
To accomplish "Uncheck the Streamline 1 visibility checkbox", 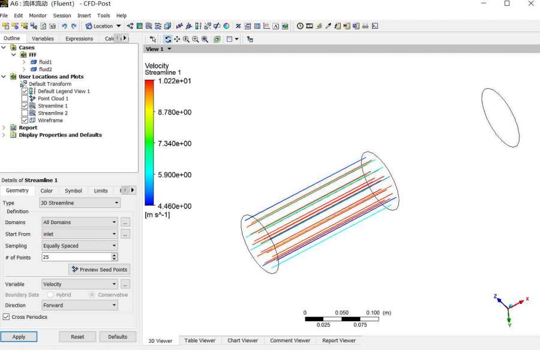I will pos(25,106).
